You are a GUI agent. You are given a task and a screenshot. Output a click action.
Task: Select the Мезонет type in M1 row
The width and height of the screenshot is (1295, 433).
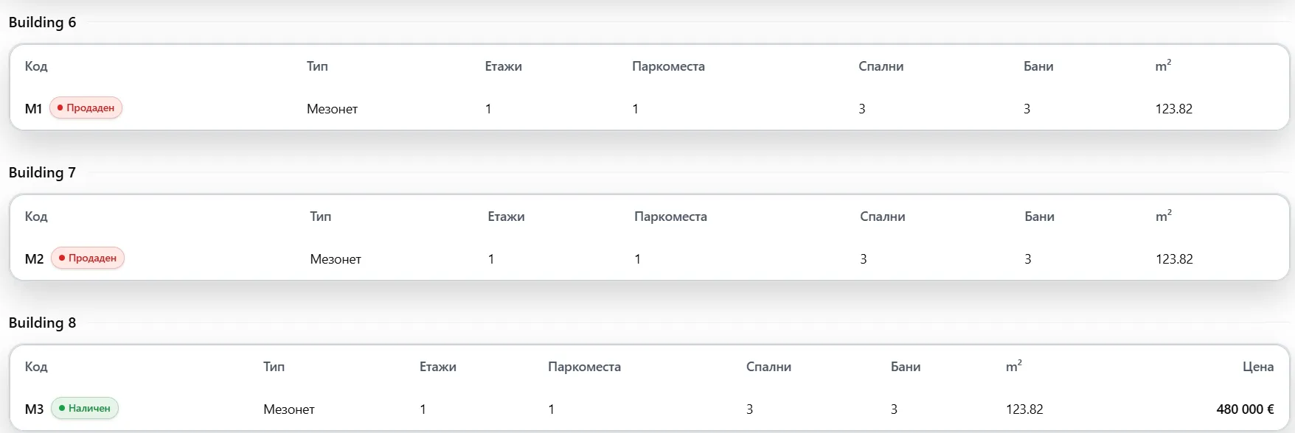(x=332, y=109)
